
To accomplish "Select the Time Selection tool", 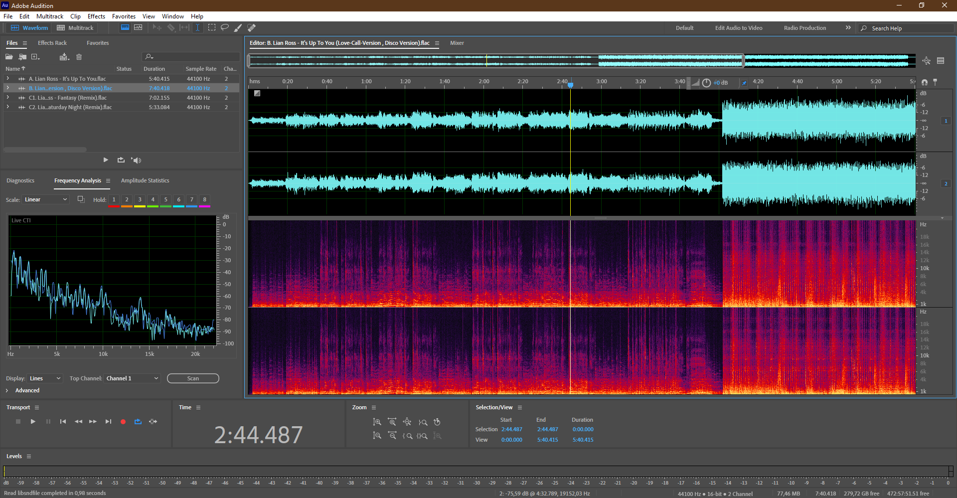I will (x=198, y=28).
